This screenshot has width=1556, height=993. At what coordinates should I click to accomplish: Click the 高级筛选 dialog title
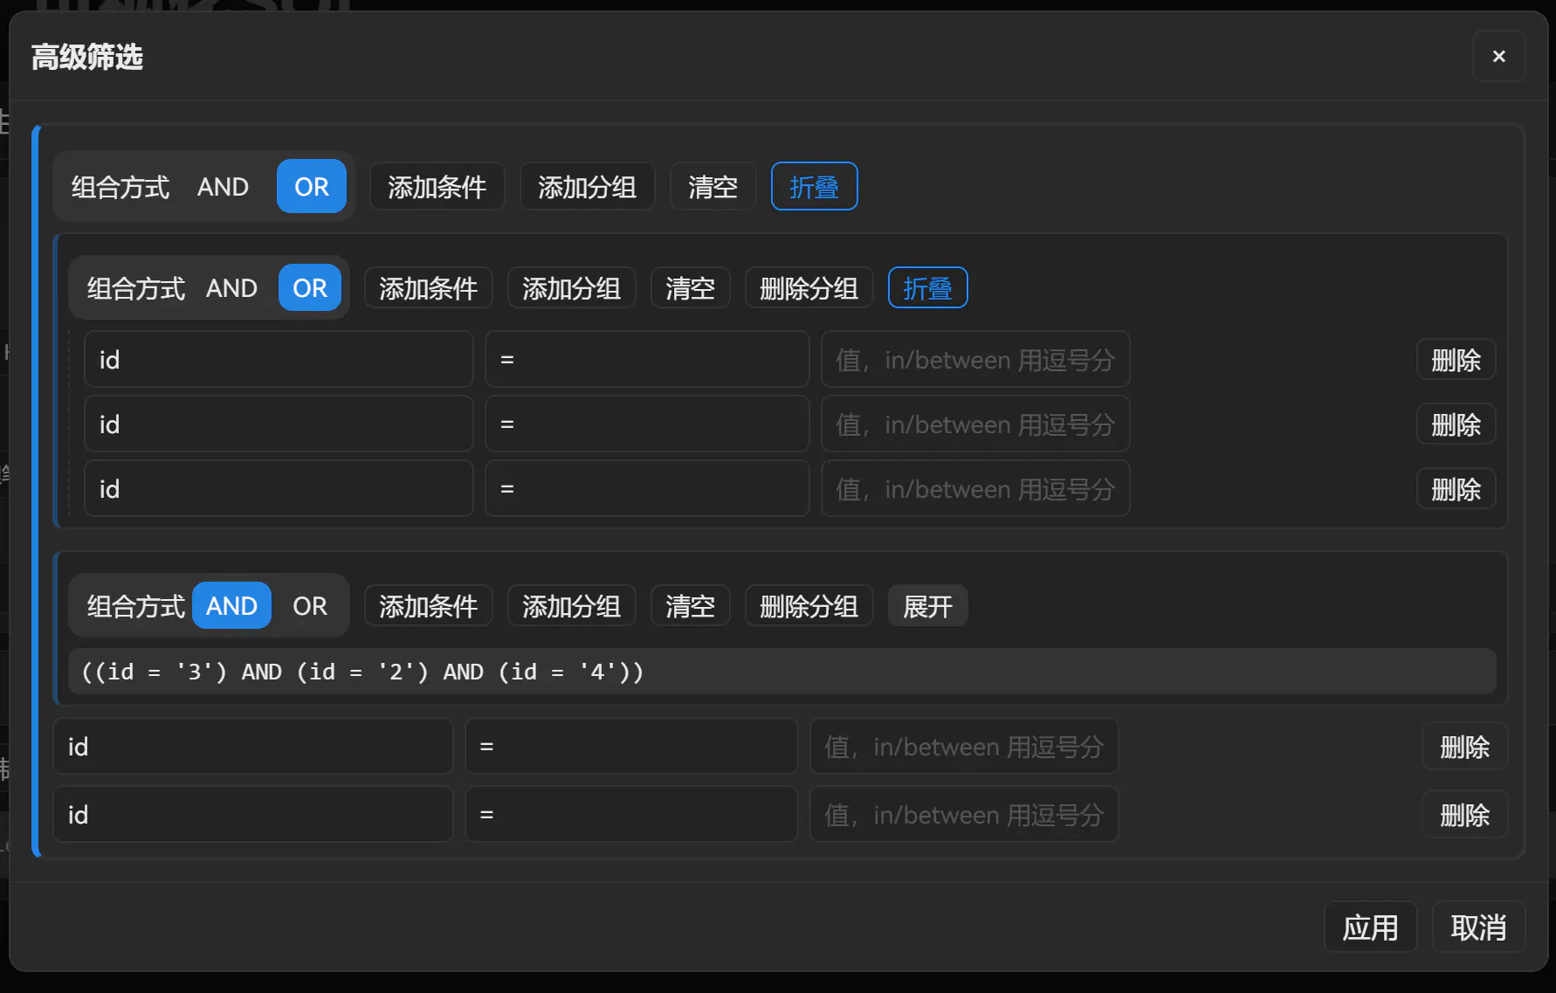(x=87, y=57)
